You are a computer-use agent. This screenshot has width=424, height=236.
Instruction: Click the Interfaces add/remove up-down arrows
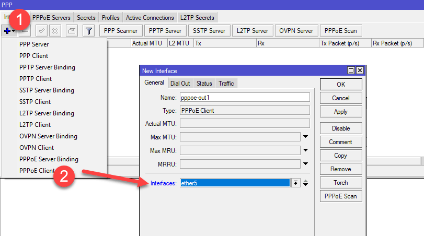305,183
